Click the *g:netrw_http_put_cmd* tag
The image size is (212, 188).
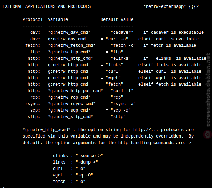[75, 91]
